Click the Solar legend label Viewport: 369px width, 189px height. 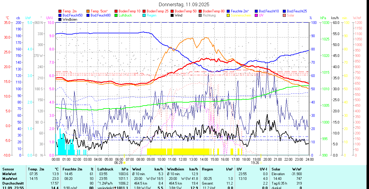[290, 15]
